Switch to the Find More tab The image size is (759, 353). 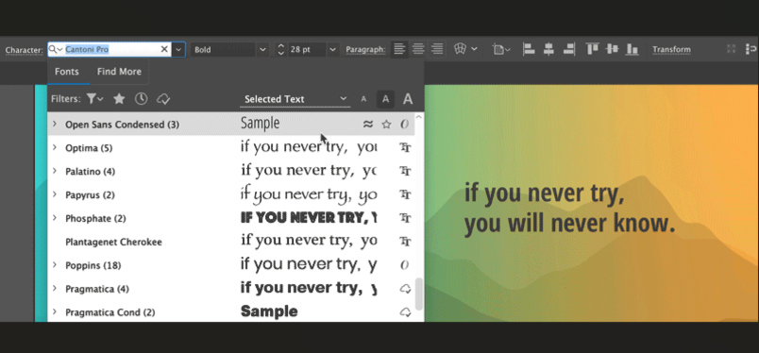[119, 72]
